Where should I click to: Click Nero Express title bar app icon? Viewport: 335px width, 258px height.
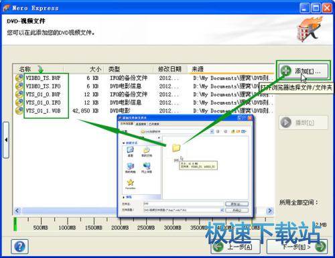tap(6, 8)
